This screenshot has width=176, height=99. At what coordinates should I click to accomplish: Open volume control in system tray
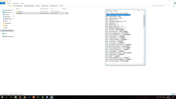tap(161, 97)
